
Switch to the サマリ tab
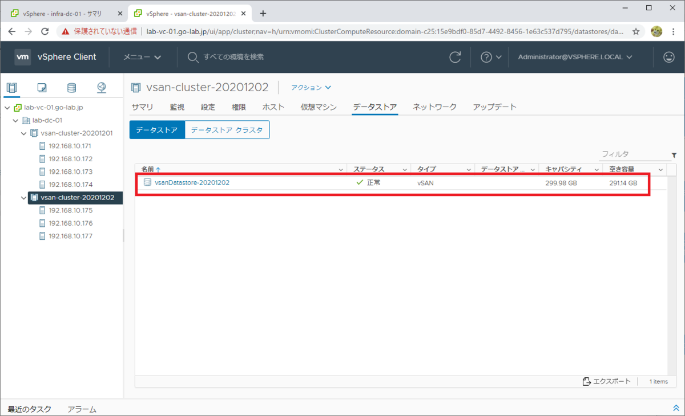tap(142, 107)
